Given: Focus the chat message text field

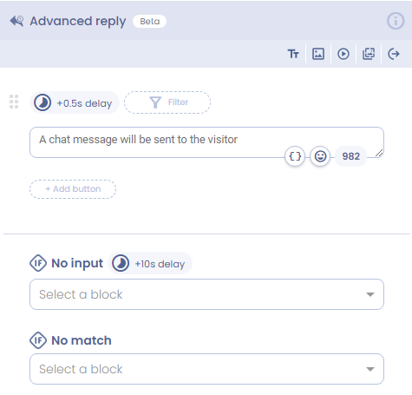Looking at the screenshot, I should [x=206, y=142].
